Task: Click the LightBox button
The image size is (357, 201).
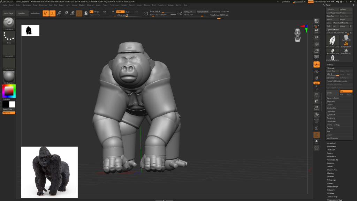Action: (21, 13)
